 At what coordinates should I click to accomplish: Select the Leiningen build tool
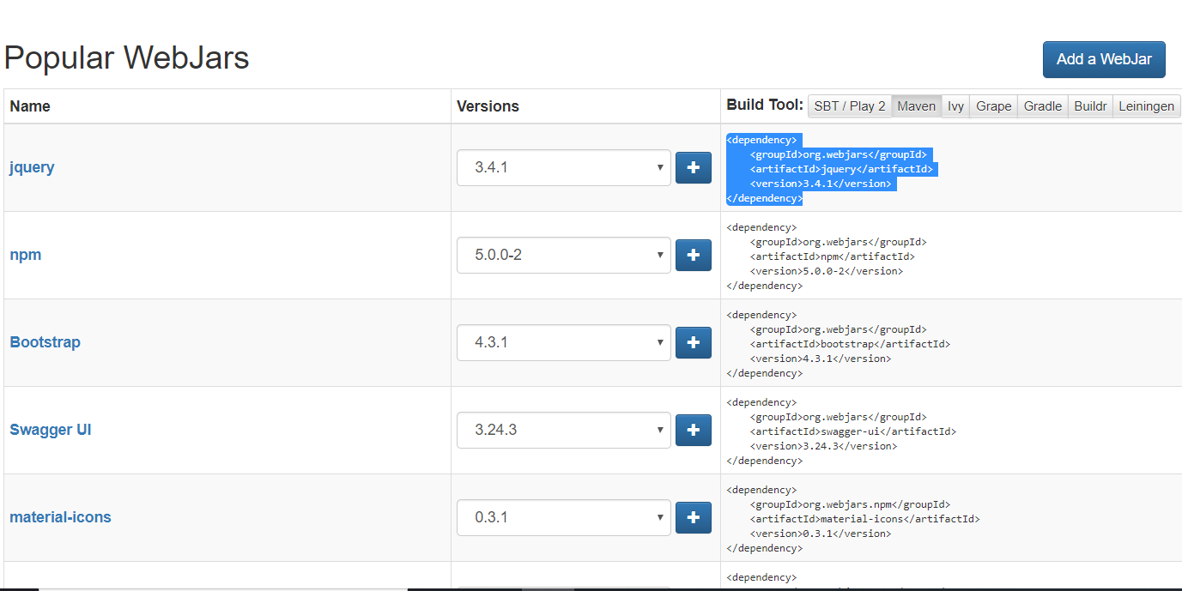coord(1147,106)
